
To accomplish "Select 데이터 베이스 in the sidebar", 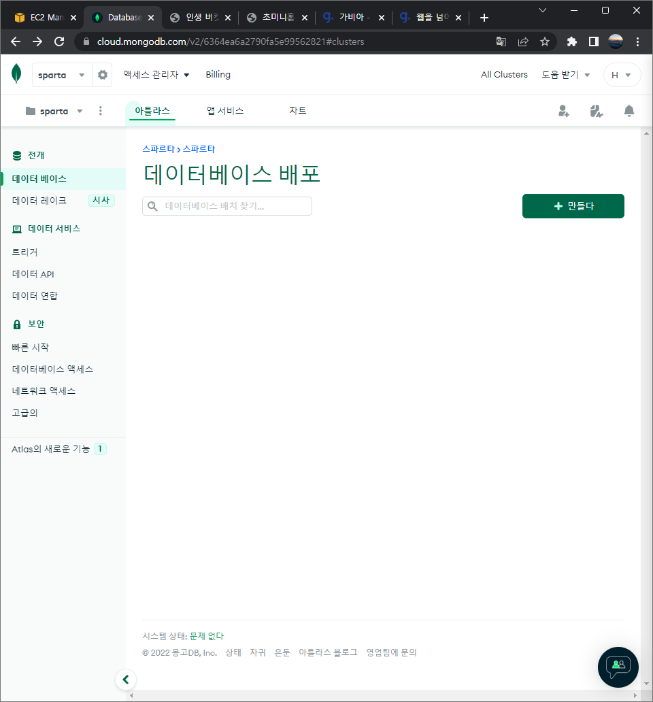I will pyautogui.click(x=63, y=179).
